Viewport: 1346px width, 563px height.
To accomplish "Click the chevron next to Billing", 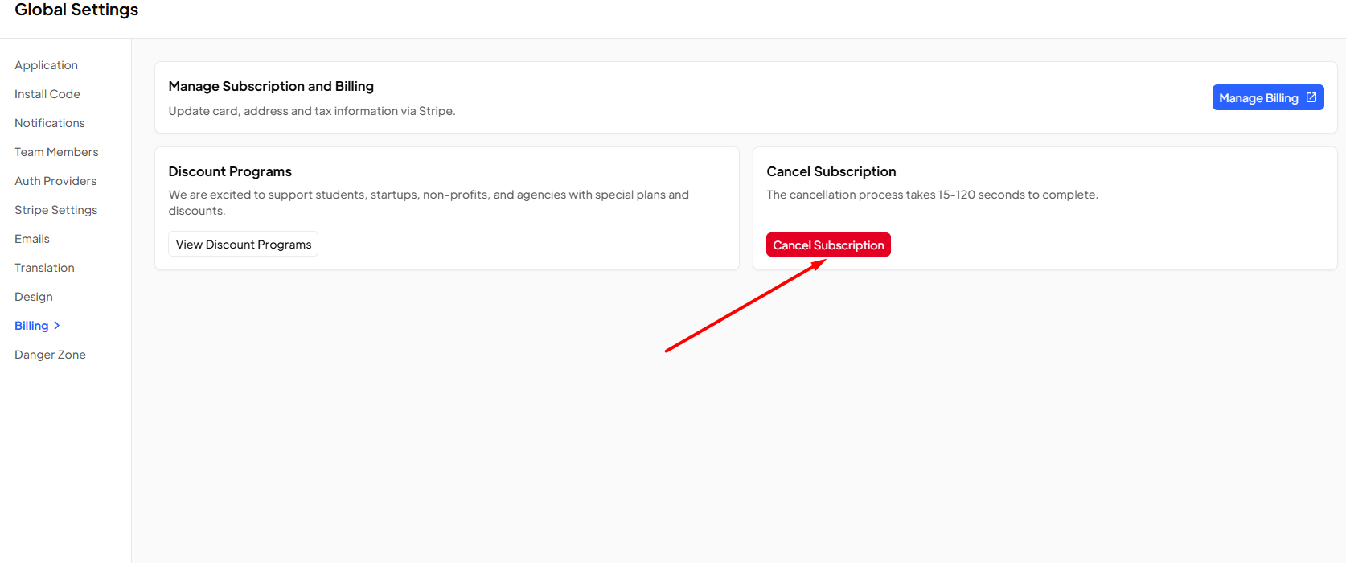I will tap(56, 326).
